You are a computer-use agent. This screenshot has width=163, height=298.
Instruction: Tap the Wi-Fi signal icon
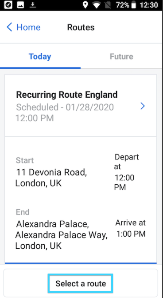coord(97,5)
